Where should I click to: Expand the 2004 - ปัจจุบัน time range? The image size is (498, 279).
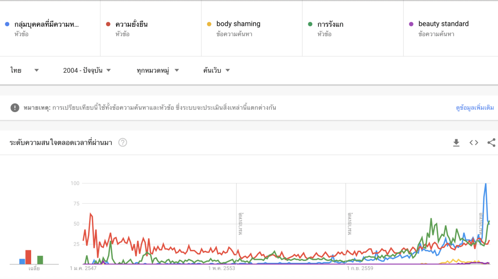[x=87, y=70]
